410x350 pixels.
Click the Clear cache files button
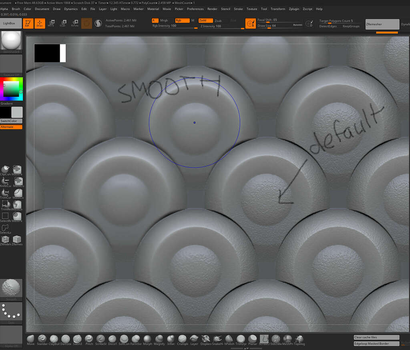376,338
